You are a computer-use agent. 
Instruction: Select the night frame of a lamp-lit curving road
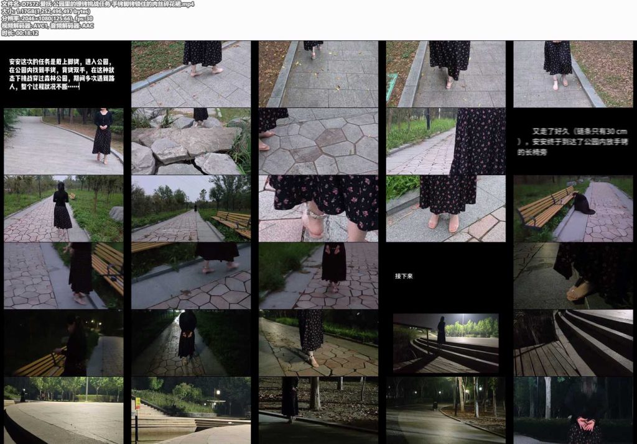[445, 410]
